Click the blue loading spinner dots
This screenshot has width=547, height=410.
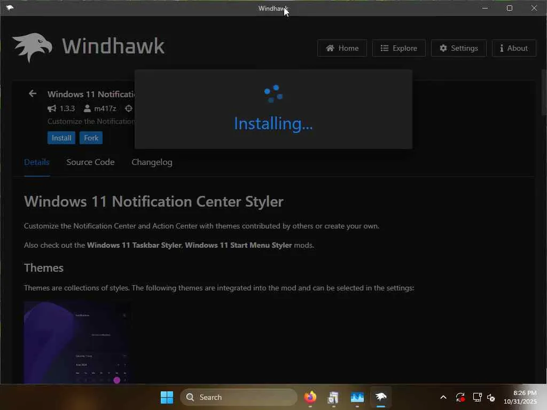point(273,94)
